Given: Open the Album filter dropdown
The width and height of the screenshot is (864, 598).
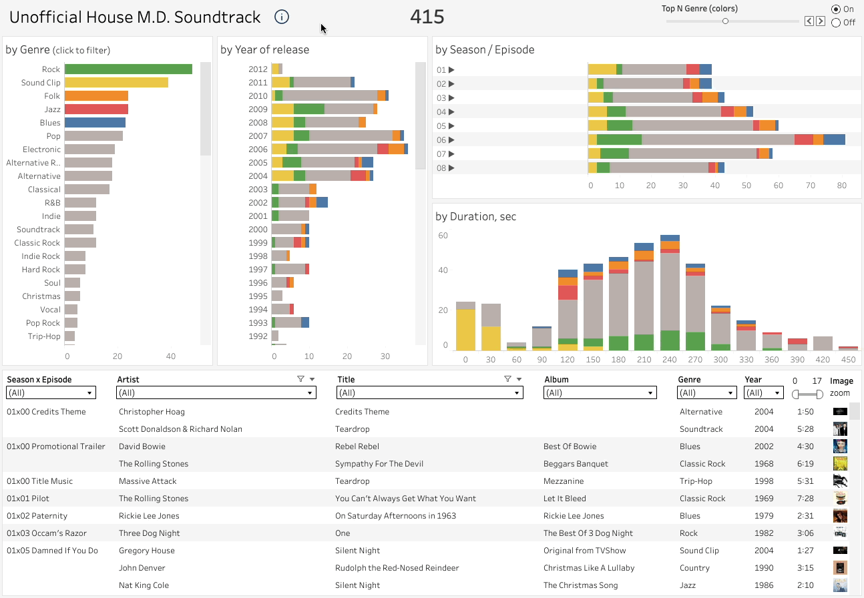Looking at the screenshot, I should (600, 393).
